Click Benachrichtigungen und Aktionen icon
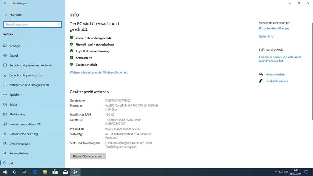Image resolution: width=313 pixels, height=176 pixels. pos(5,65)
